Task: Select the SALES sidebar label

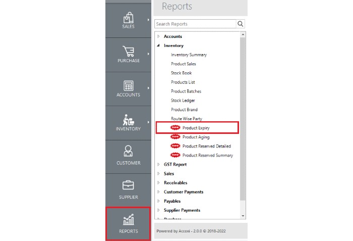Action: coord(128,26)
